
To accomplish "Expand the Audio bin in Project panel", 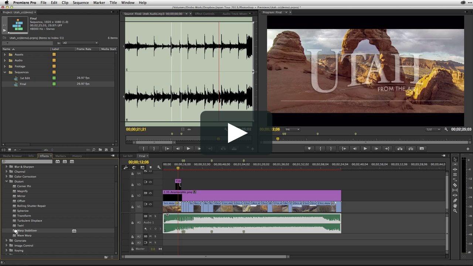I will (x=5, y=60).
